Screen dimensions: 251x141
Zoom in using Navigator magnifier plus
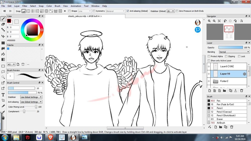coord(209,21)
